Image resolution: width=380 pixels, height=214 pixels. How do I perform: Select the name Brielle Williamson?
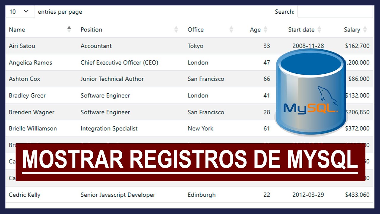33,128
